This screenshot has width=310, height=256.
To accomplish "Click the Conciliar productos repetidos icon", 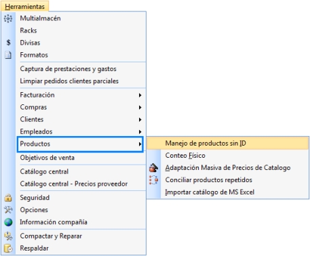I will click(153, 180).
